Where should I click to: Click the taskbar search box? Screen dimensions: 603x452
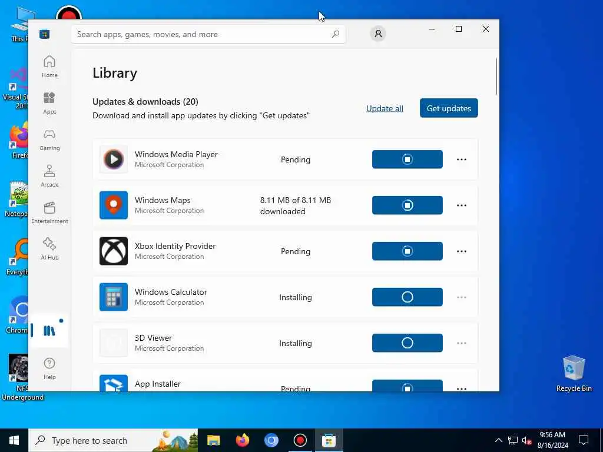coord(113,440)
